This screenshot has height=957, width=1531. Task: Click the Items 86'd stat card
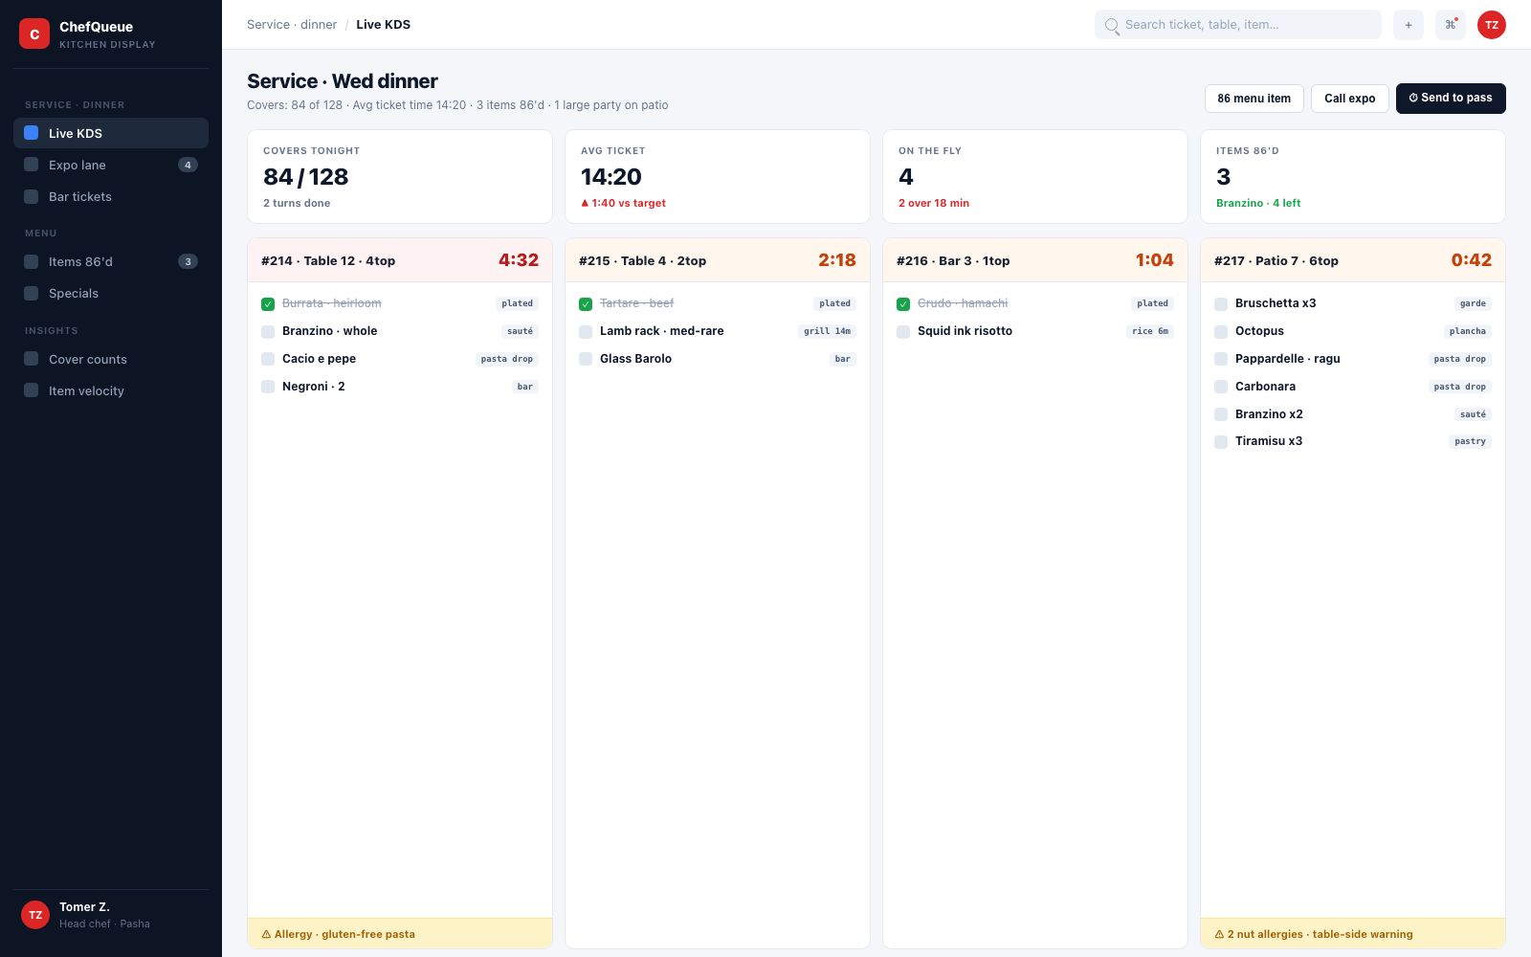coord(1353,177)
